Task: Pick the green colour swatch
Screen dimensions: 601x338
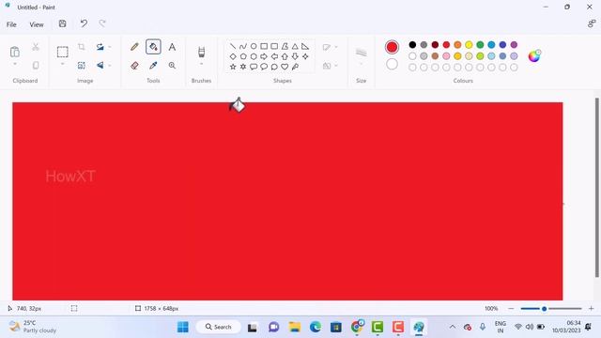Action: (x=480, y=45)
